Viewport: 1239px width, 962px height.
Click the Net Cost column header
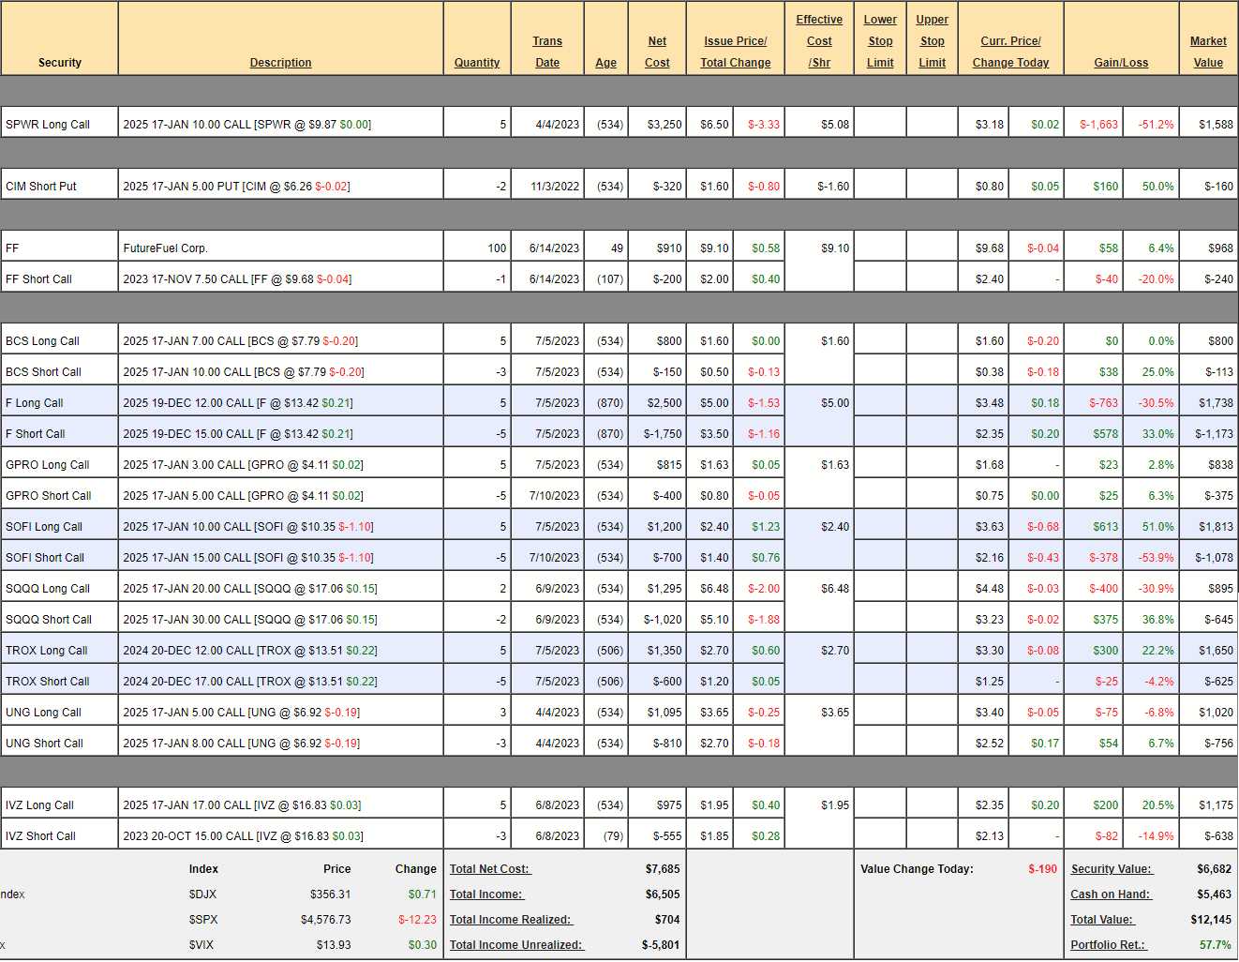point(657,53)
